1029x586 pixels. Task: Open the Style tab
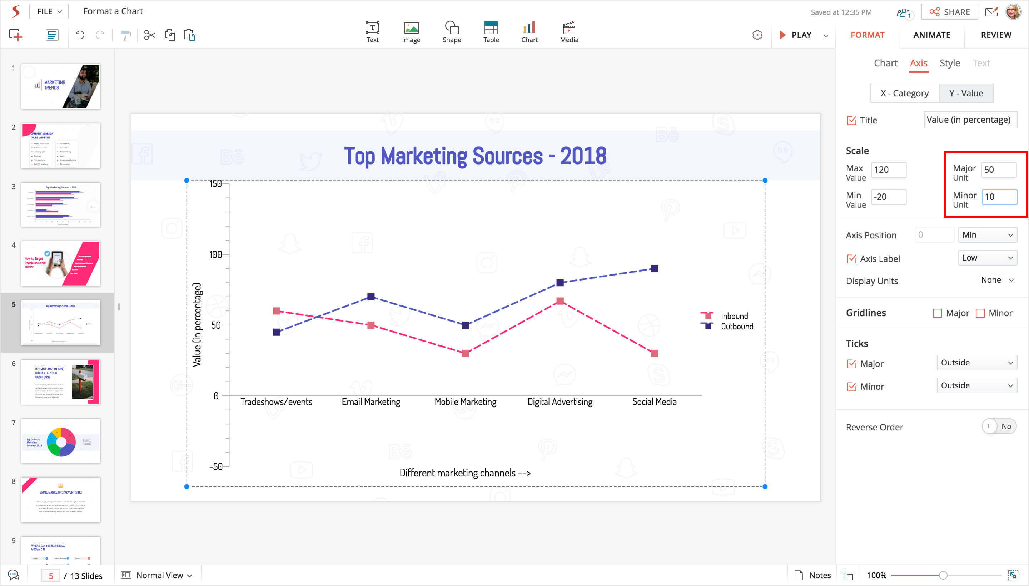[949, 63]
